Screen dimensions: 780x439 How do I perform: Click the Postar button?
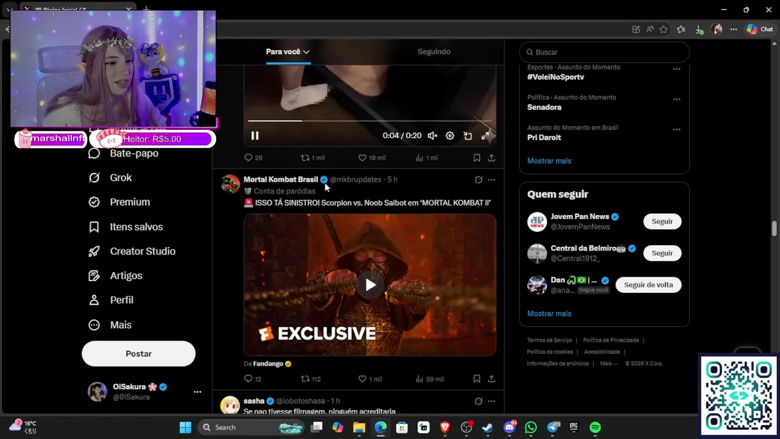pos(138,354)
